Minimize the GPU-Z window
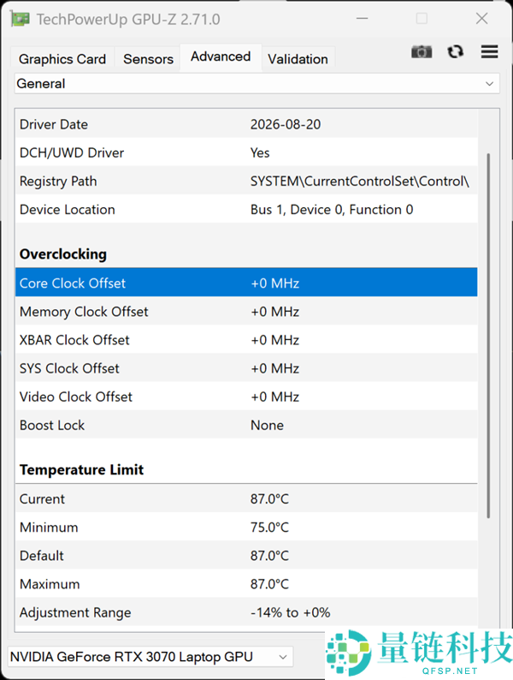Image resolution: width=513 pixels, height=680 pixels. (363, 18)
